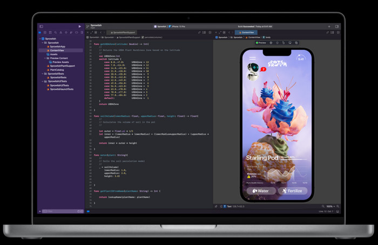Click the plus Library button in toolbar
Screen dimensions: 378x245
click(x=328, y=26)
